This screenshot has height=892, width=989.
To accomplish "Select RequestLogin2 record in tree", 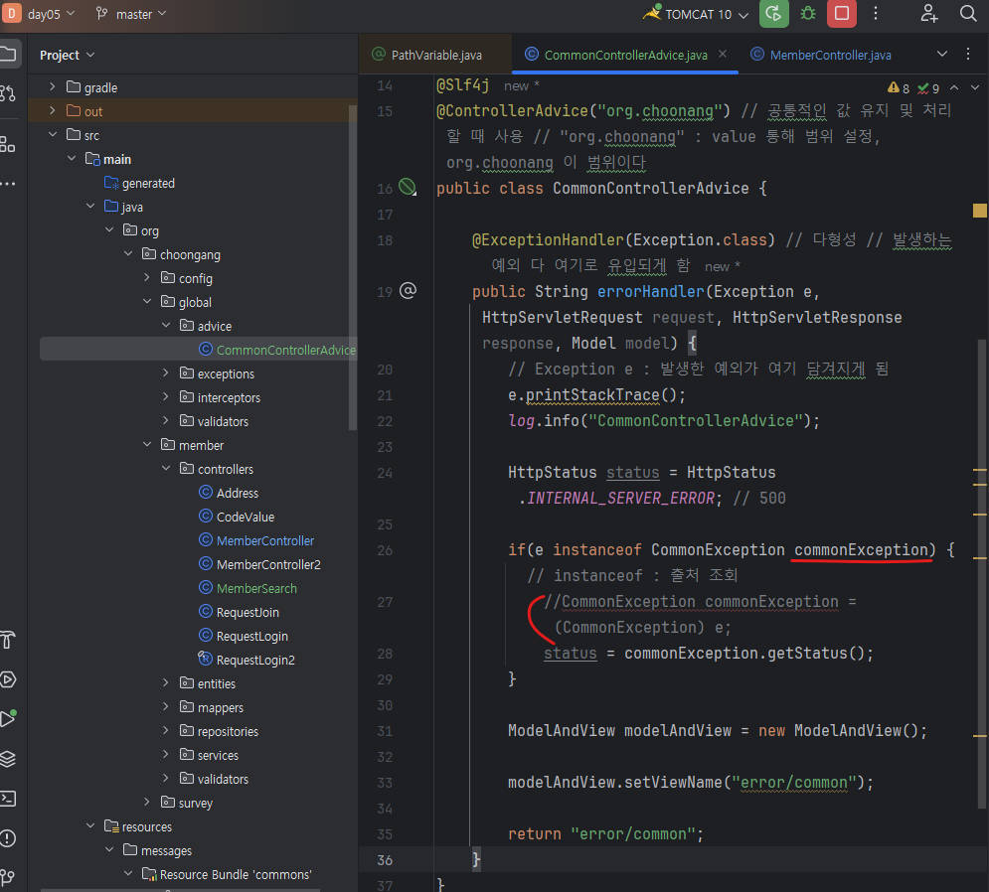I will [255, 660].
